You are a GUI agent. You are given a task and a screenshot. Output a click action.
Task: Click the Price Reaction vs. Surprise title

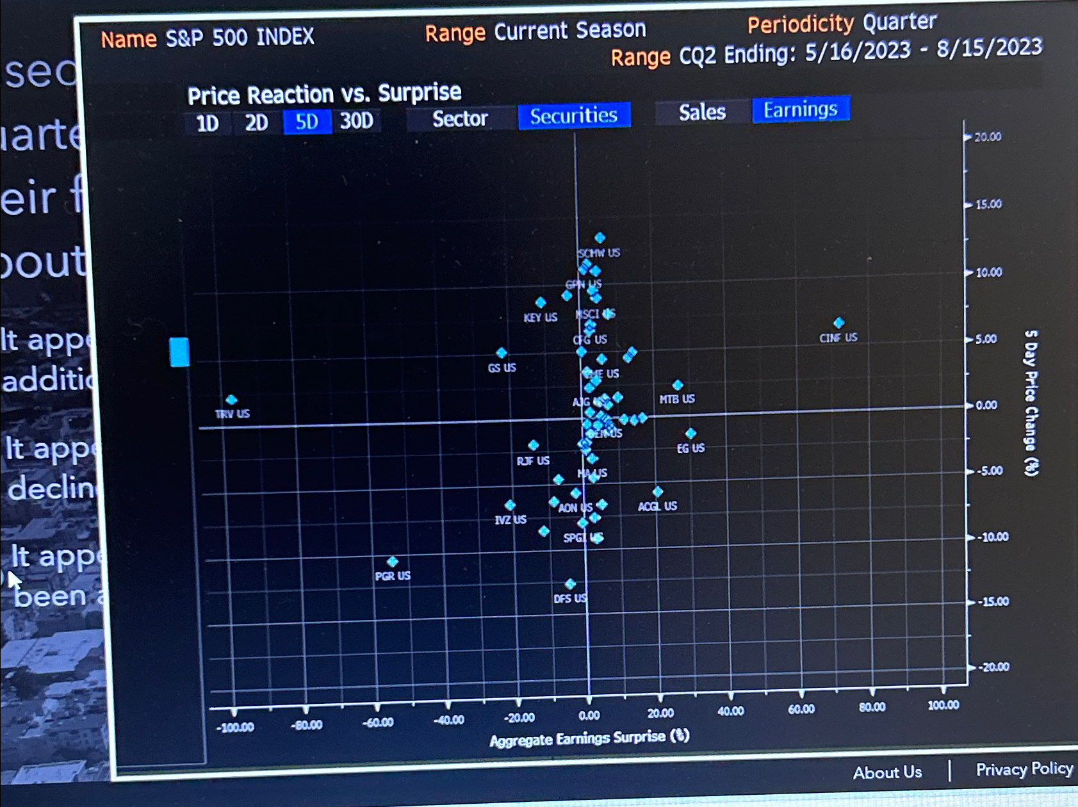[324, 94]
